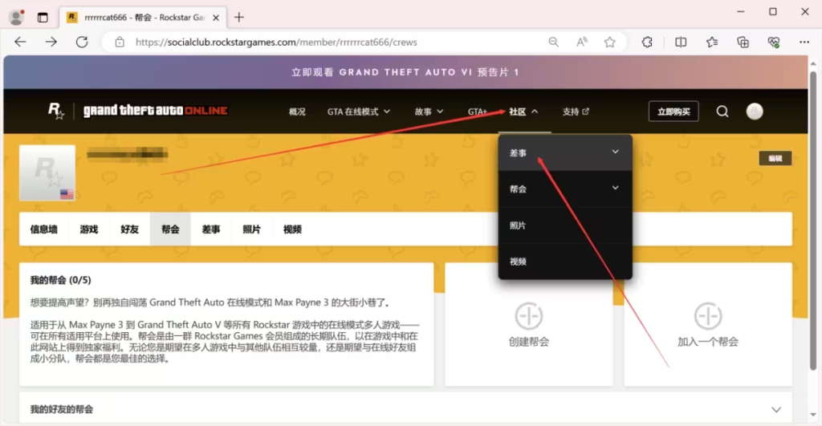The image size is (822, 426).
Task: Activate the Read aloud icon
Action: click(x=581, y=42)
